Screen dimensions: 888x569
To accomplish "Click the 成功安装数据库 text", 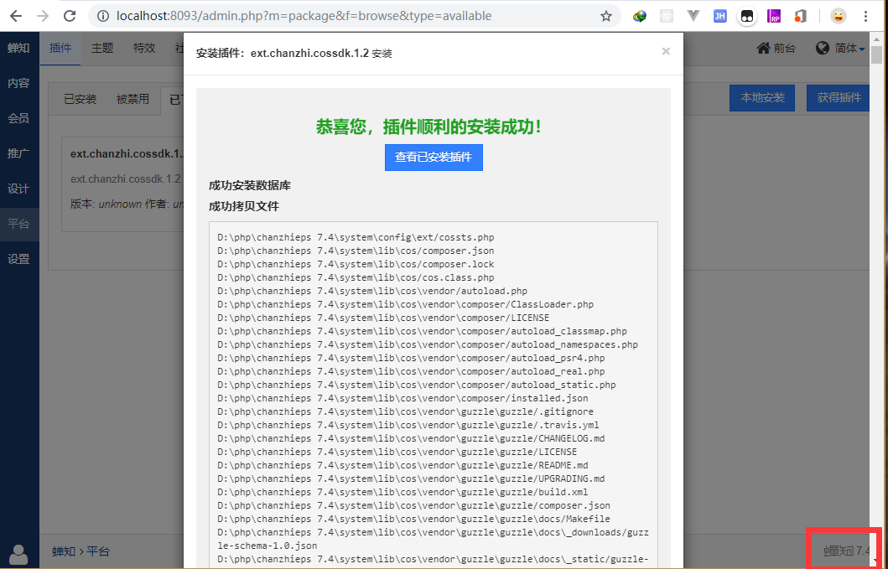I will (x=250, y=185).
